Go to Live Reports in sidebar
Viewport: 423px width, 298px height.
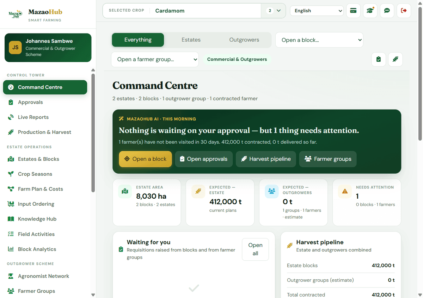click(45, 117)
